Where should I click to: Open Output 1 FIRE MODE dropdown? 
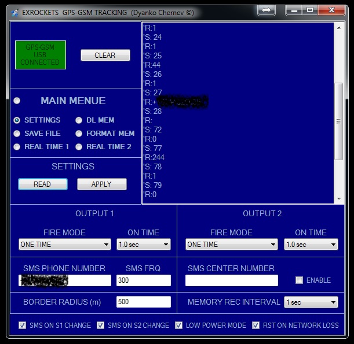click(x=65, y=244)
